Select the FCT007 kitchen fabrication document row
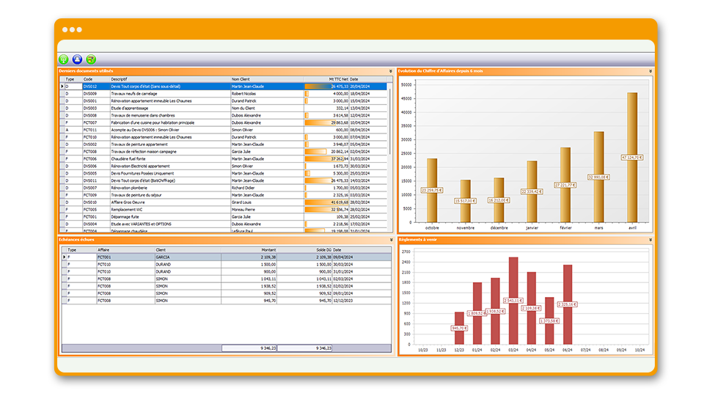 coord(183,122)
